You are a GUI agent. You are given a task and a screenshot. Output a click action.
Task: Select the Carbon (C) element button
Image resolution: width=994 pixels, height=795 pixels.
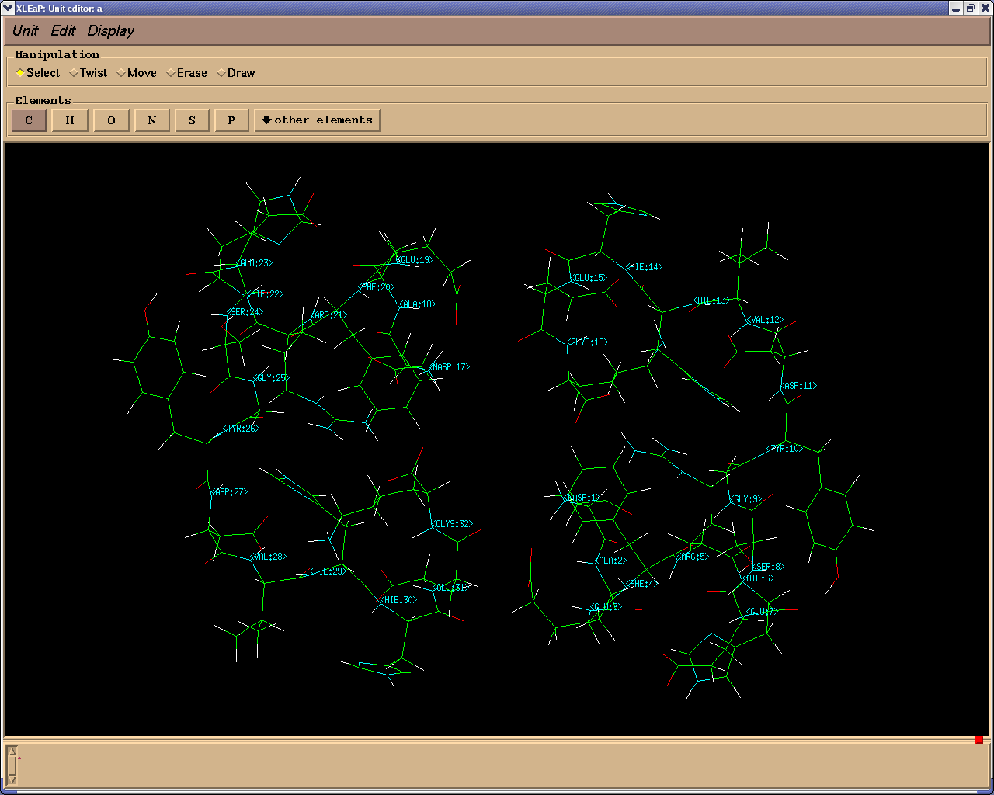(29, 120)
